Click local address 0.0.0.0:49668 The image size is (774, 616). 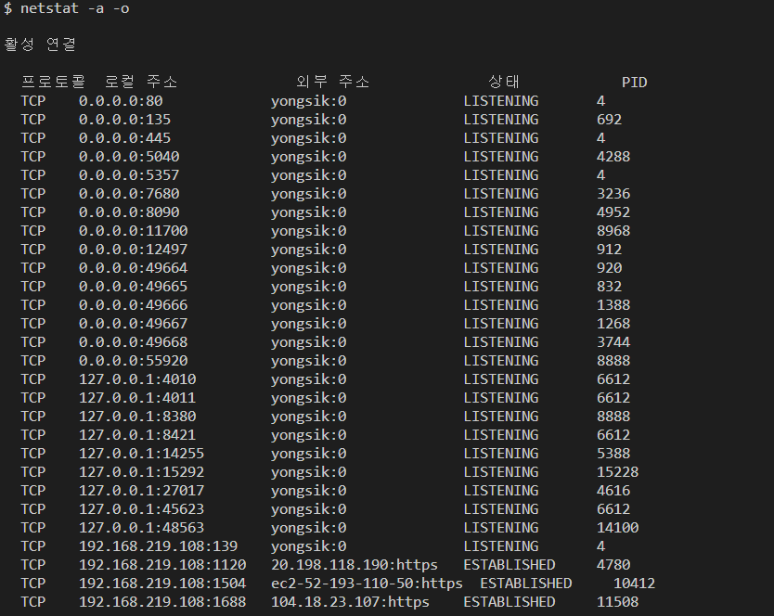pos(134,342)
